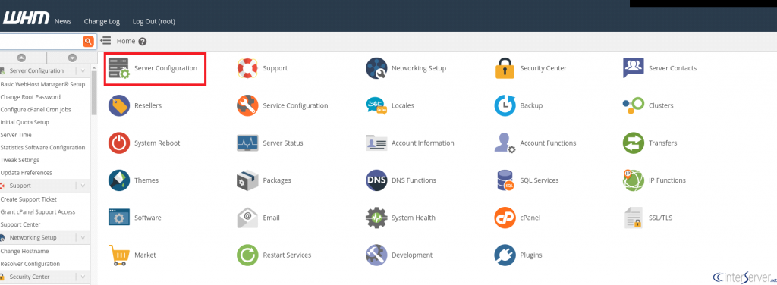
Task: Open the Restart Services icon
Action: [x=247, y=255]
